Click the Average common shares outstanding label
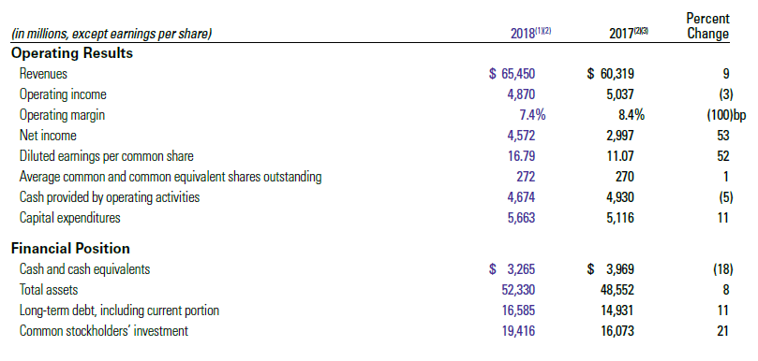Viewport: 758px width, 361px height. [x=171, y=177]
